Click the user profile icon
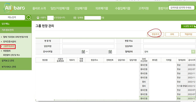 pyautogui.click(x=38, y=18)
